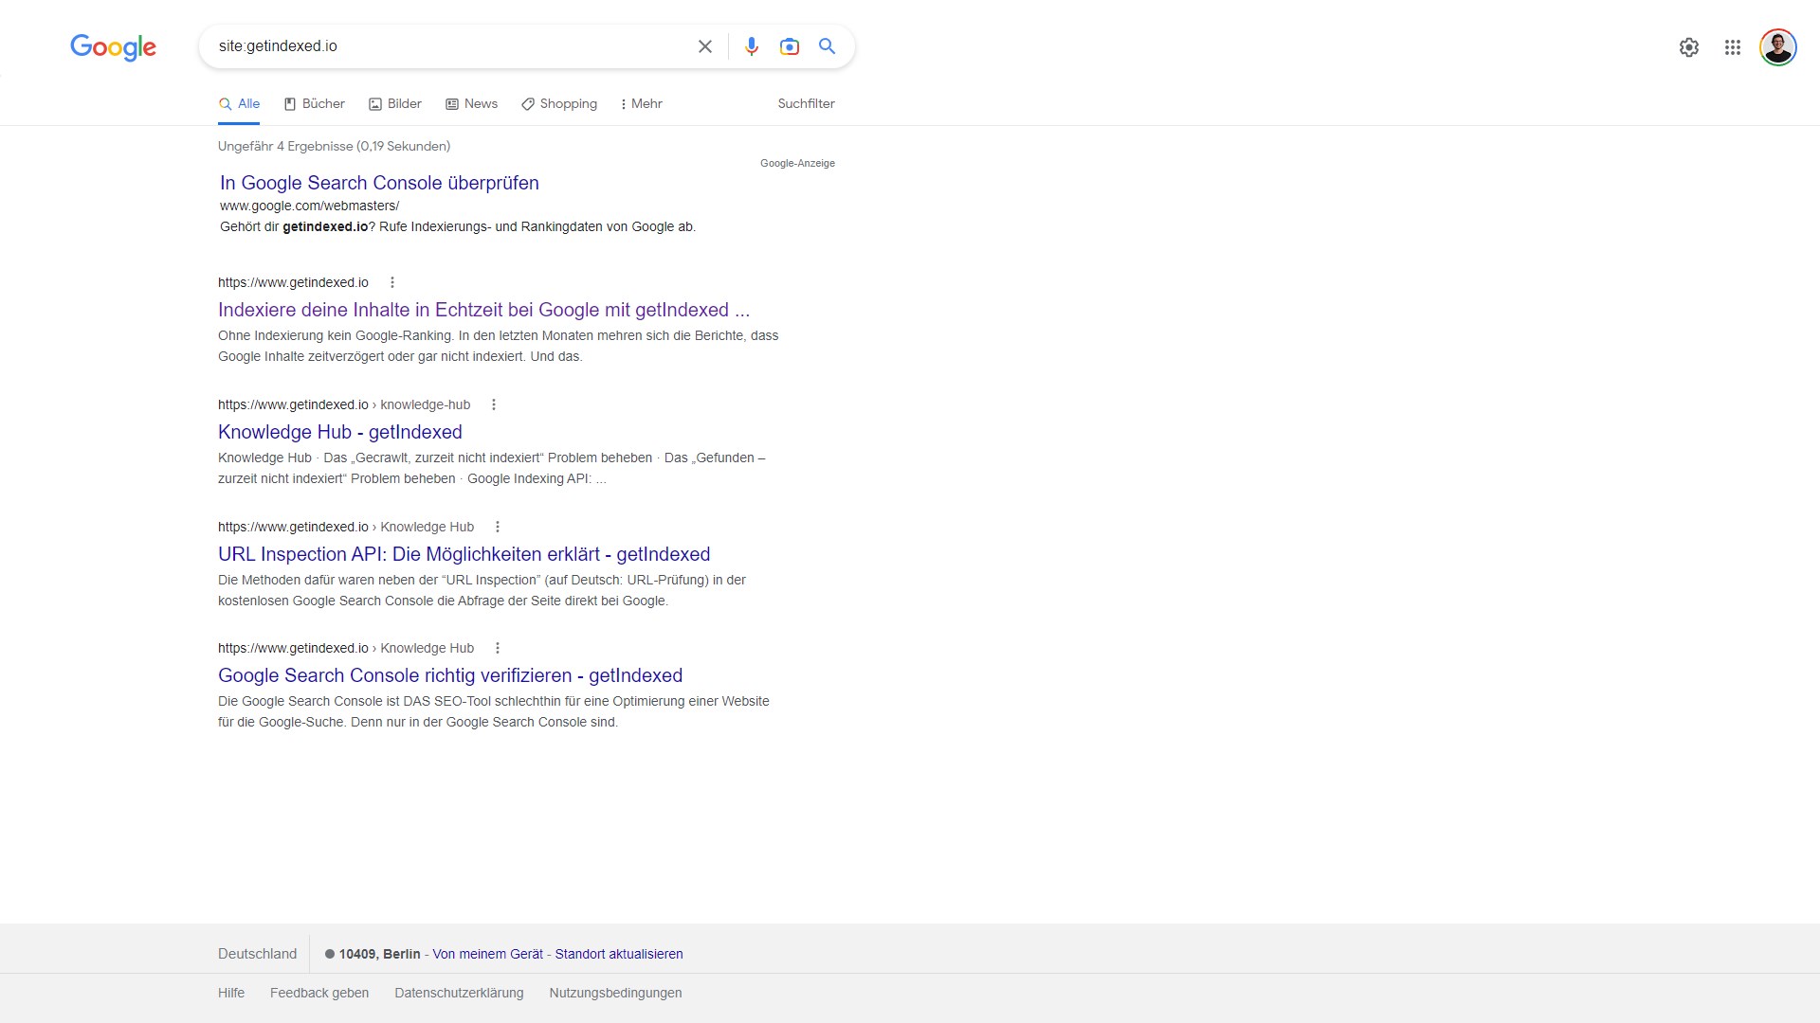Start voice search with the microphone icon

752,46
